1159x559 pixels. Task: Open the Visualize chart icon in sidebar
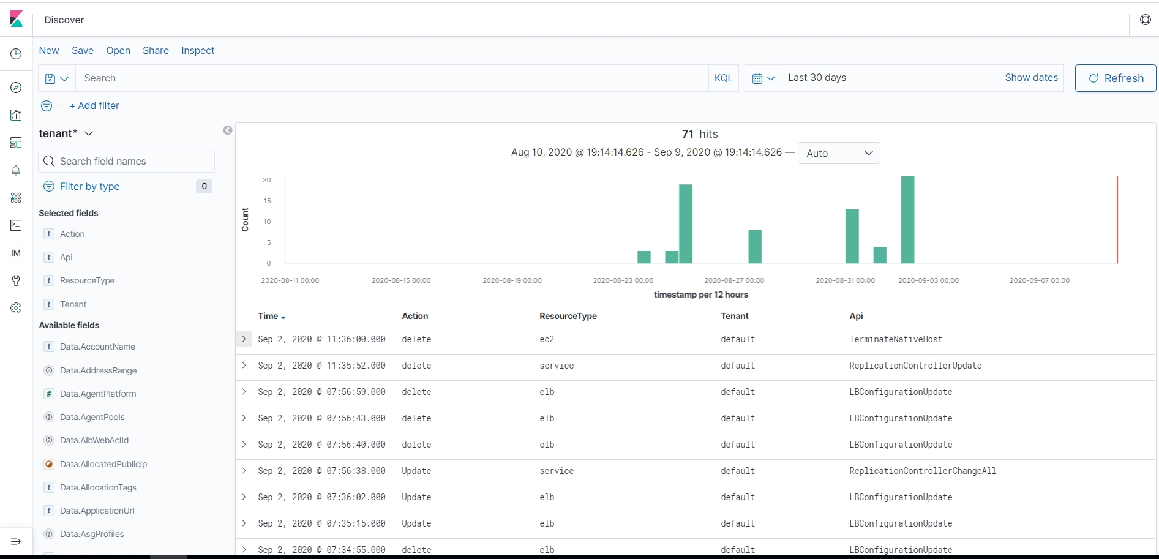tap(16, 115)
